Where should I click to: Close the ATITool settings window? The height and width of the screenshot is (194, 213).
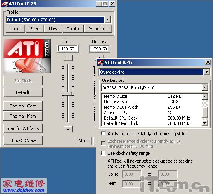pos(208,62)
